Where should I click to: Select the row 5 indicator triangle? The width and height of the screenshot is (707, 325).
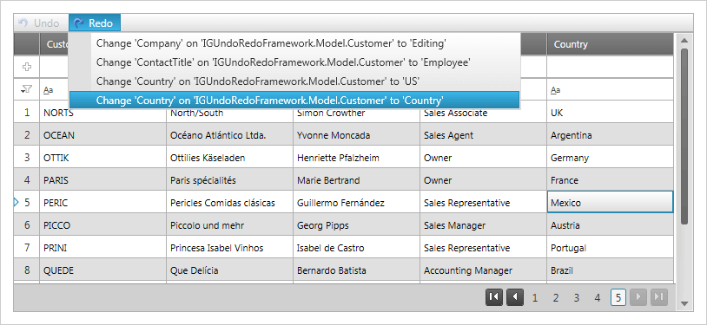pyautogui.click(x=17, y=202)
